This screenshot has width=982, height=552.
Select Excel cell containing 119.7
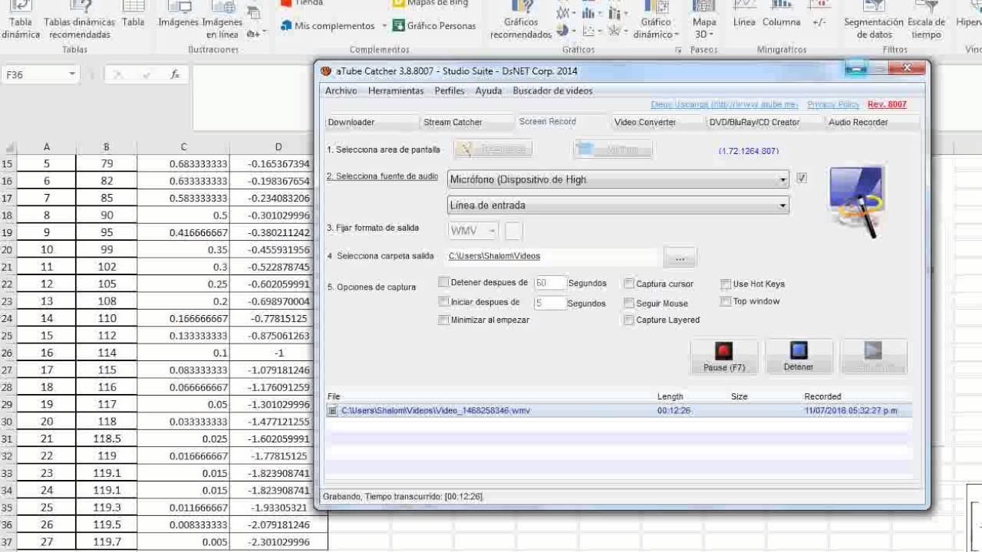[x=107, y=542]
